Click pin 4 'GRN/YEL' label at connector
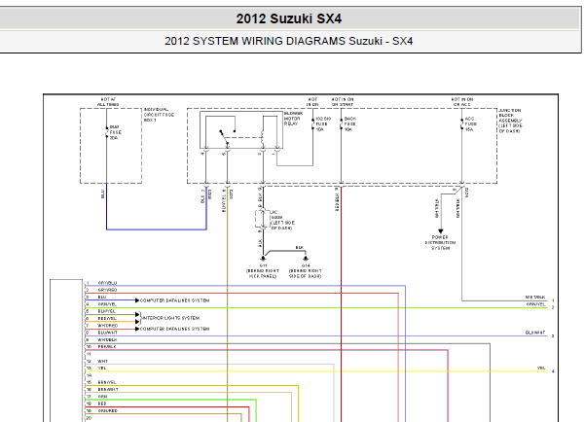This screenshot has width=584, height=422. coord(107,304)
